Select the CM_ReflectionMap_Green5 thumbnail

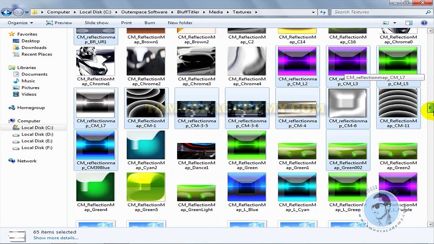[146, 187]
